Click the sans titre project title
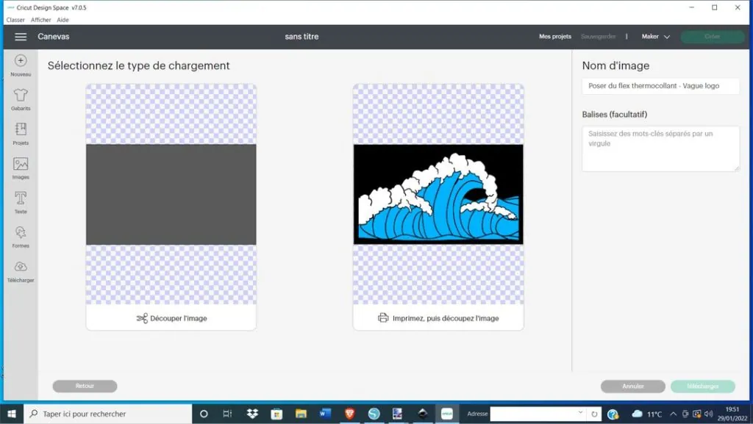 (301, 37)
